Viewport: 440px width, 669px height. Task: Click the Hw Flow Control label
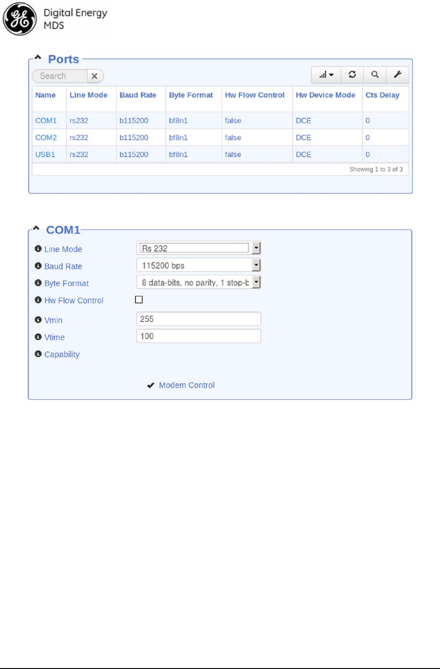coord(74,300)
